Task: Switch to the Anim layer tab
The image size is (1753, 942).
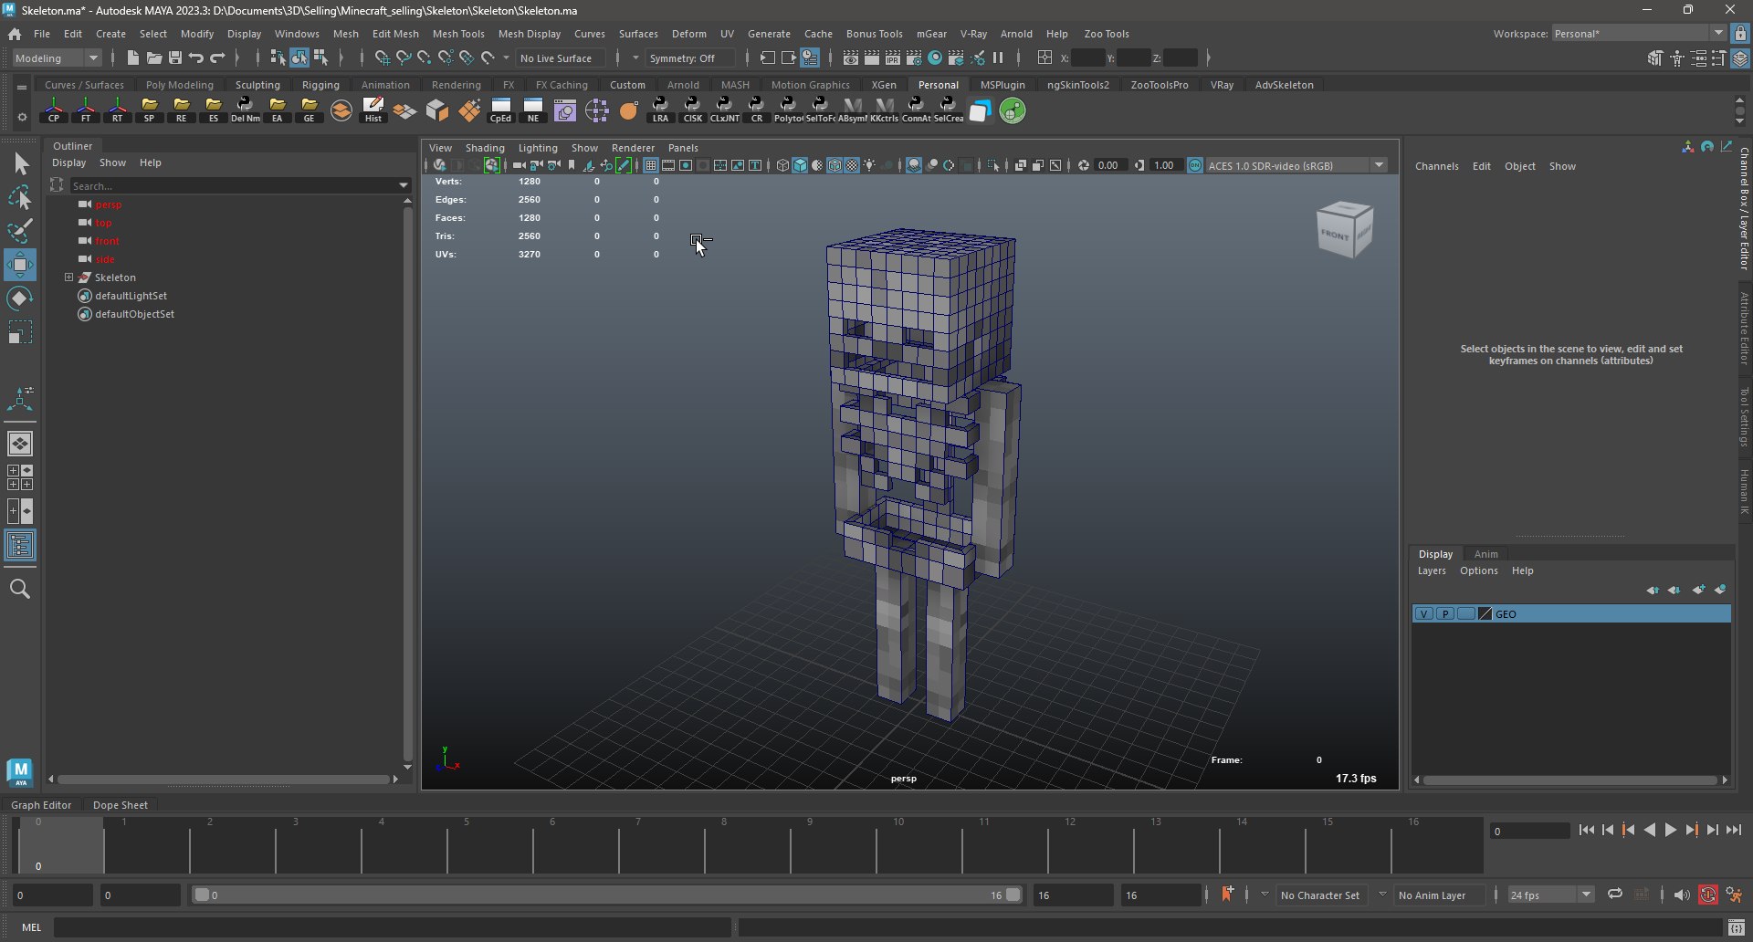Action: (1485, 553)
